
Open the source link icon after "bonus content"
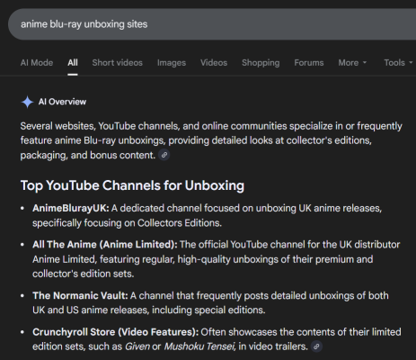[x=164, y=155]
